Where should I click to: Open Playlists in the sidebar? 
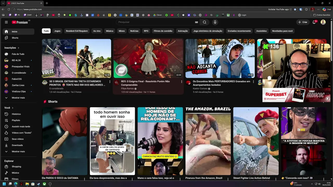18,120
